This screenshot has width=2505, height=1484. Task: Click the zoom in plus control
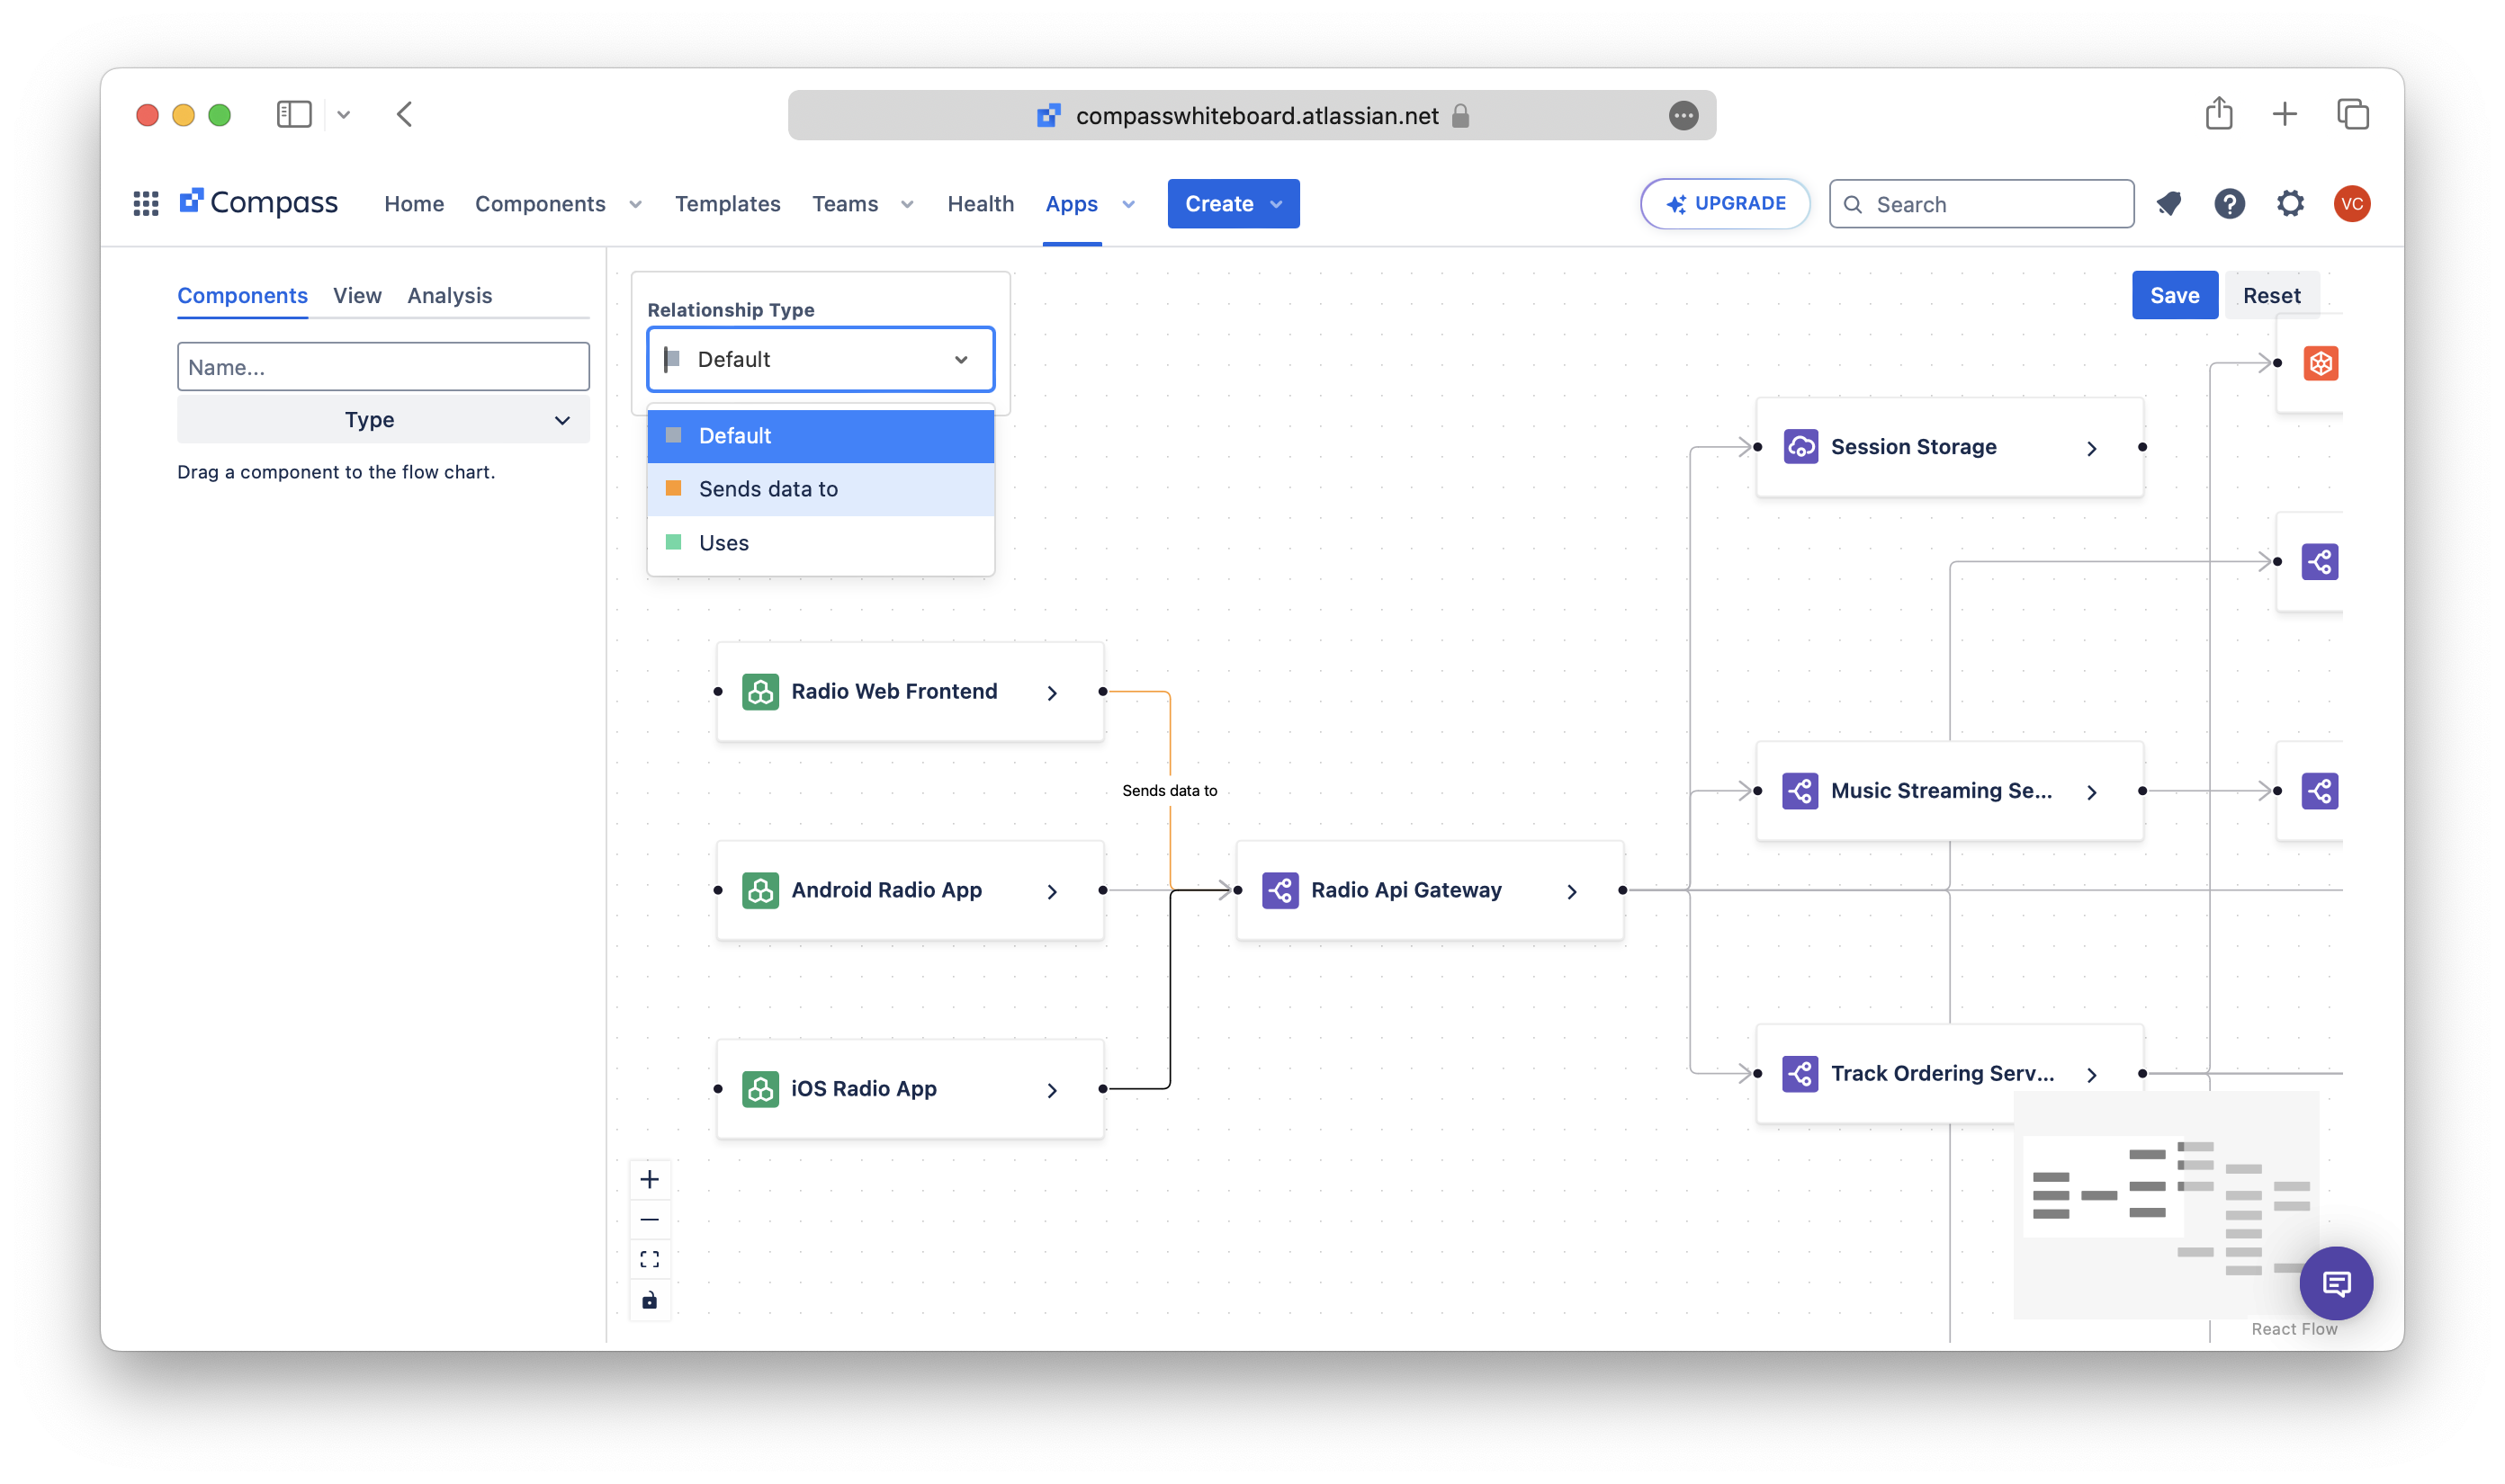coord(650,1180)
